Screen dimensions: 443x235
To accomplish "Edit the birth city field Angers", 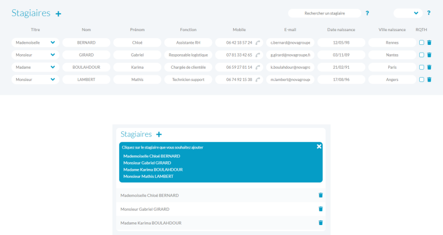I will point(392,79).
